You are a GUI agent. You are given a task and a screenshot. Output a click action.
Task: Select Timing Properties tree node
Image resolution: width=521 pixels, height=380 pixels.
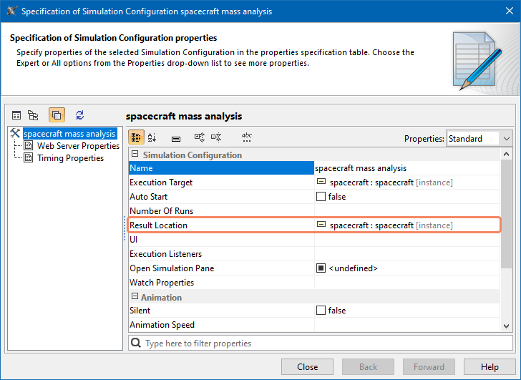click(70, 158)
